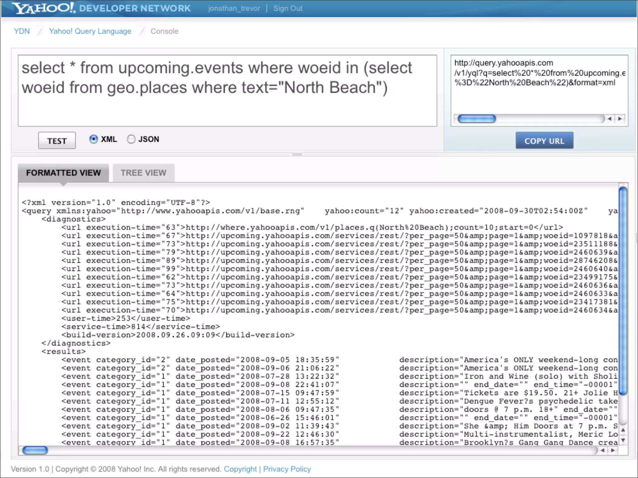
Task: Click event row posted 2008-09-05 18:35:59
Action: [x=340, y=360]
